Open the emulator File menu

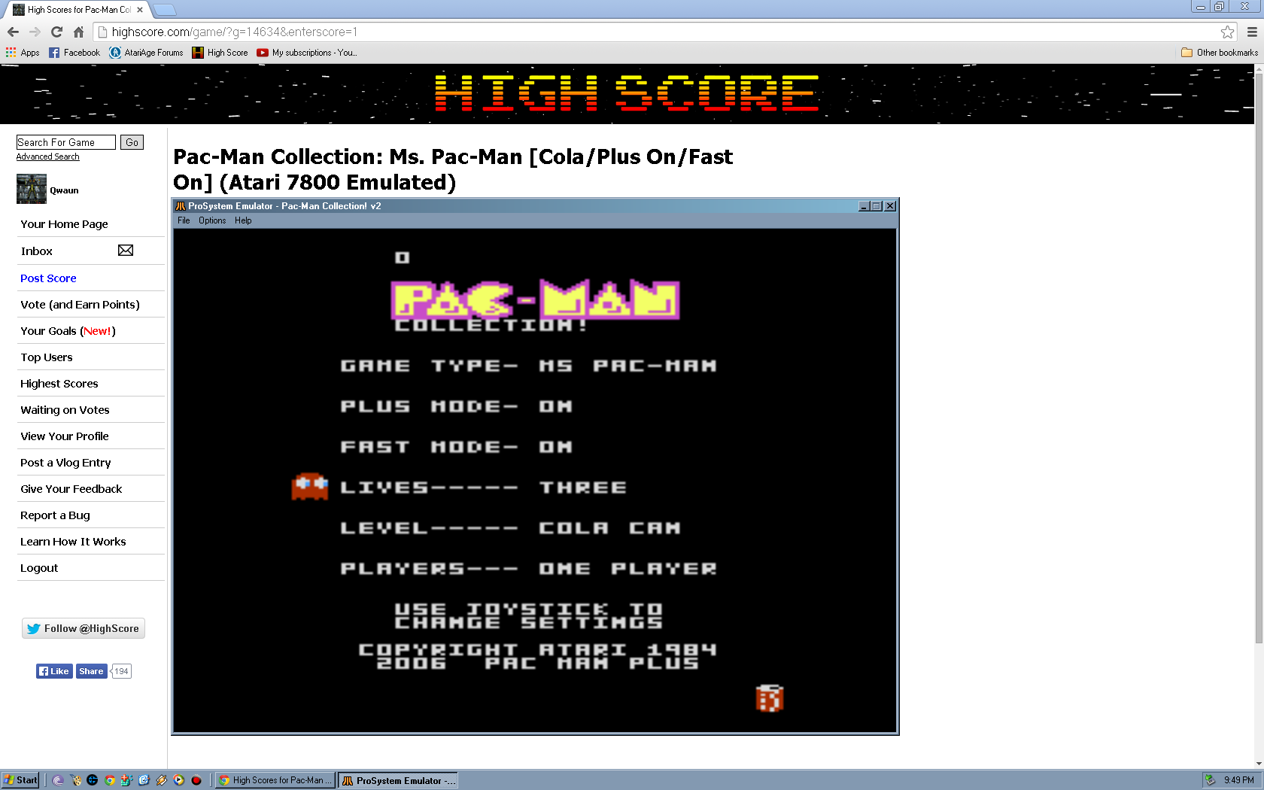184,220
